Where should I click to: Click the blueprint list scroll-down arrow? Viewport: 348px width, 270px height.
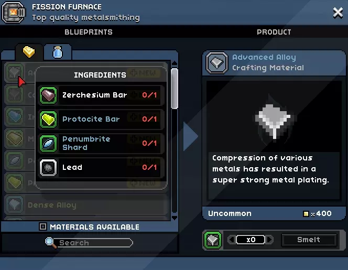tap(175, 218)
